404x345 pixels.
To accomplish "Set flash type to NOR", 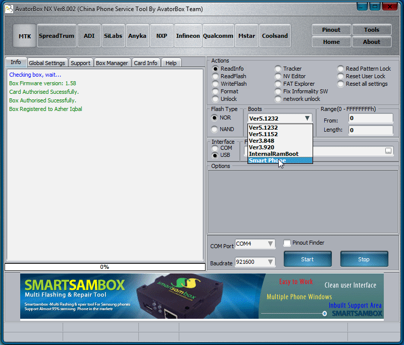I will [x=221, y=118].
